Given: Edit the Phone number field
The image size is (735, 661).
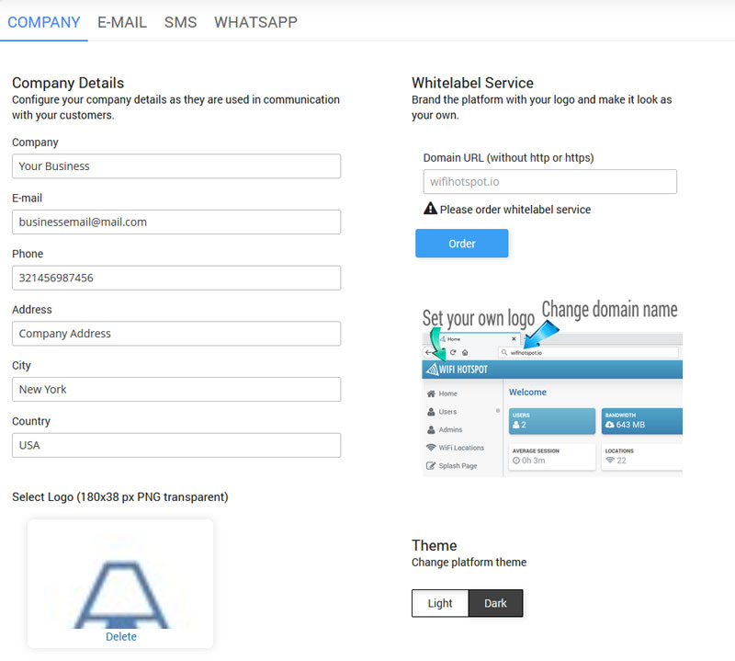Looking at the screenshot, I should (176, 278).
